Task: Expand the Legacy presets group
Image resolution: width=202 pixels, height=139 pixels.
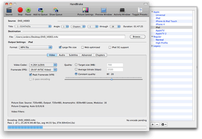Action: [152, 46]
